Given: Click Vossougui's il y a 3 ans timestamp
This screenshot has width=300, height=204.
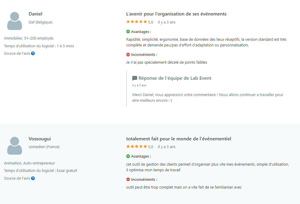Looking at the screenshot, I should (x=167, y=147).
